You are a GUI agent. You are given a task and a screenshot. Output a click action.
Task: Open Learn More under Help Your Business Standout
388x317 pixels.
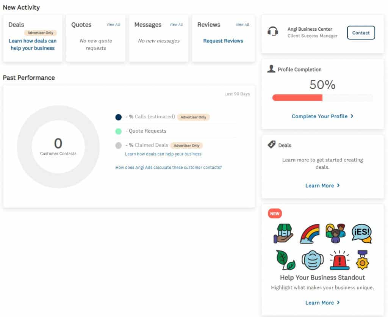(322, 303)
